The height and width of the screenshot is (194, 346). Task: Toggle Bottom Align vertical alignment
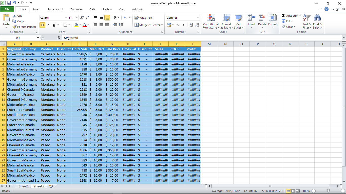[107, 18]
